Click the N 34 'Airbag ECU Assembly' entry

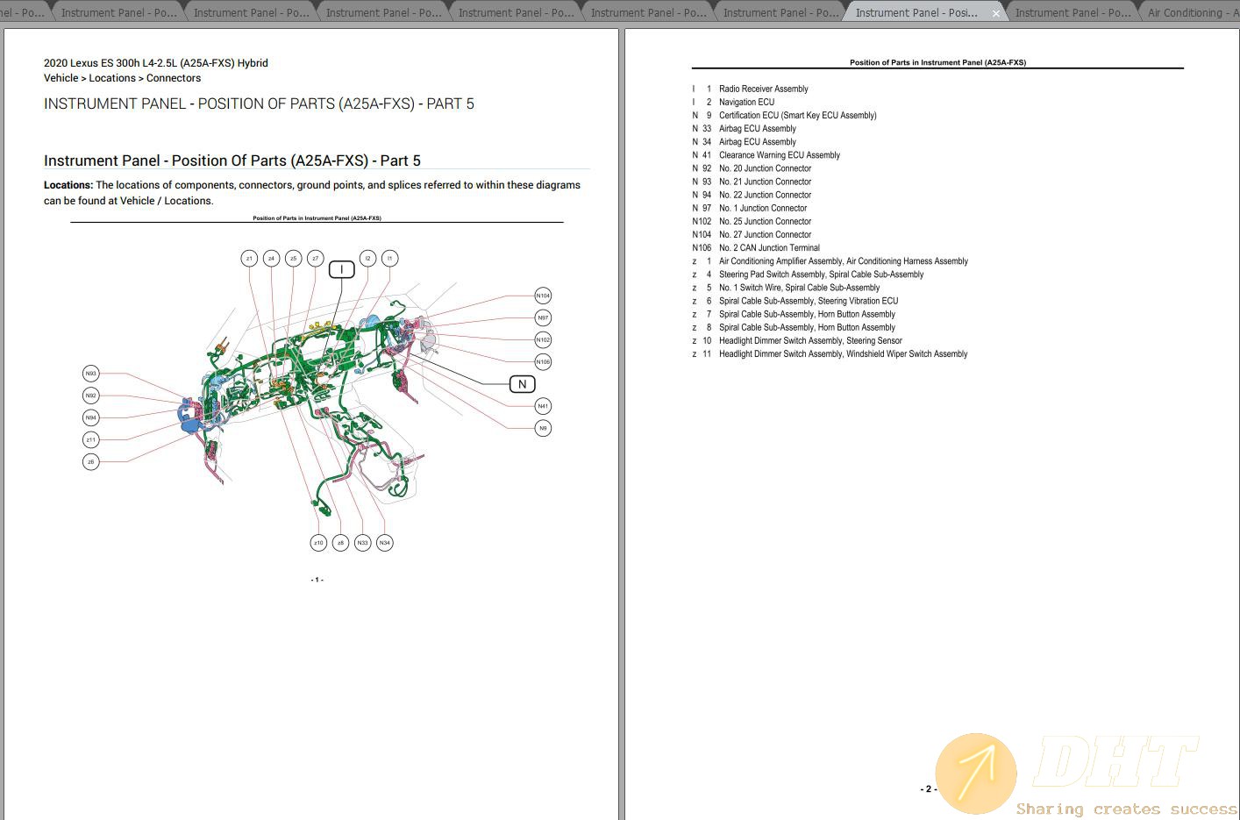pyautogui.click(x=757, y=141)
